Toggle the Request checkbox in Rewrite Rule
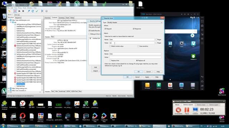 click(x=105, y=29)
